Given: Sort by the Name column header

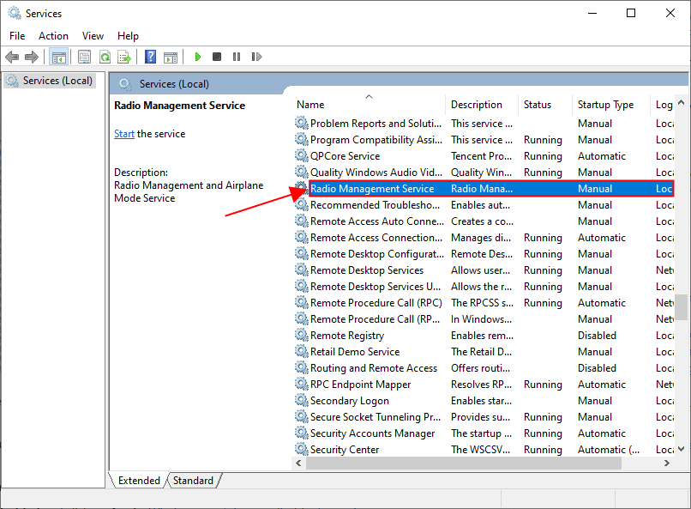Looking at the screenshot, I should pyautogui.click(x=369, y=105).
